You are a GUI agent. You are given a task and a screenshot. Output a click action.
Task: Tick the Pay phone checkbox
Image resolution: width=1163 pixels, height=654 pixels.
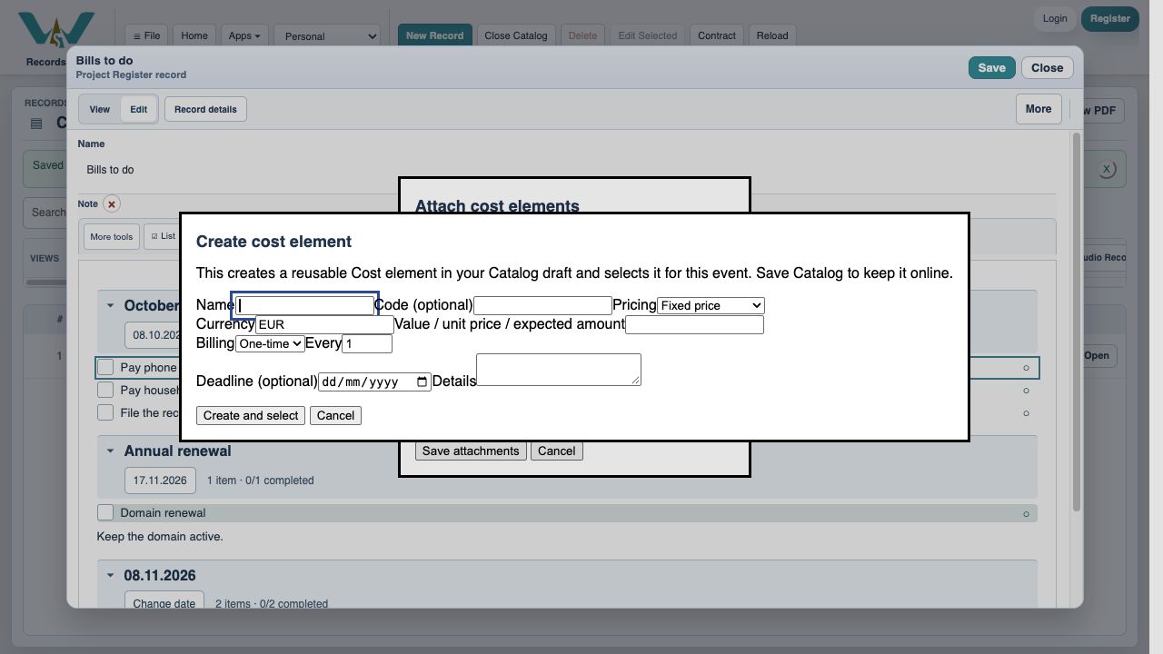point(105,367)
